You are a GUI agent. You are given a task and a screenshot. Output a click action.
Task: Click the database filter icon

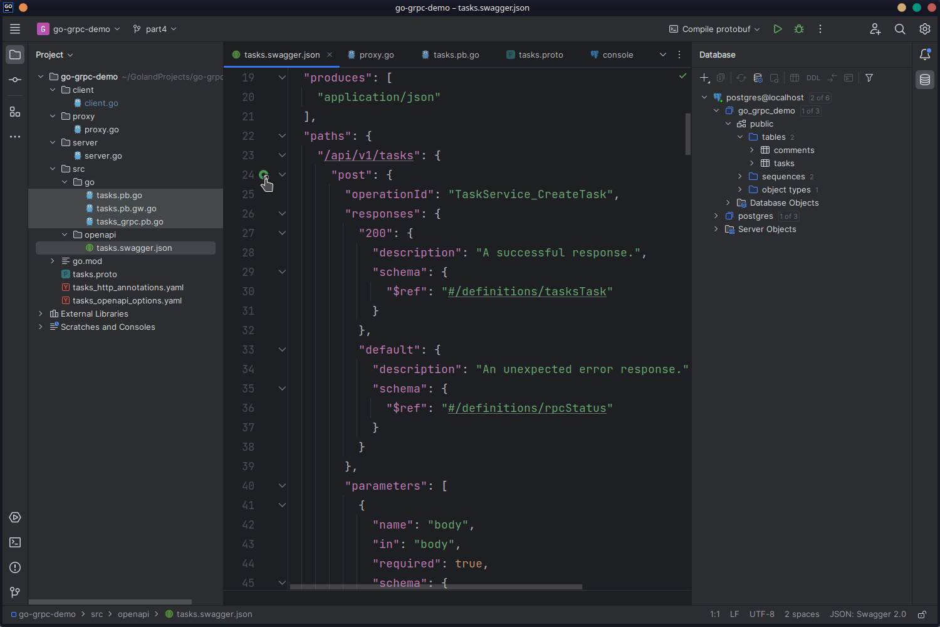(869, 78)
